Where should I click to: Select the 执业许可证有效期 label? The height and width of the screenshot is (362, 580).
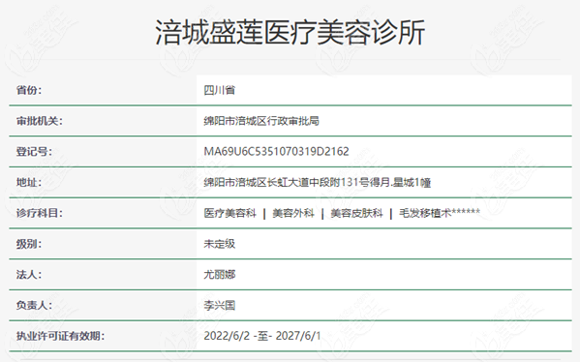[60, 335]
